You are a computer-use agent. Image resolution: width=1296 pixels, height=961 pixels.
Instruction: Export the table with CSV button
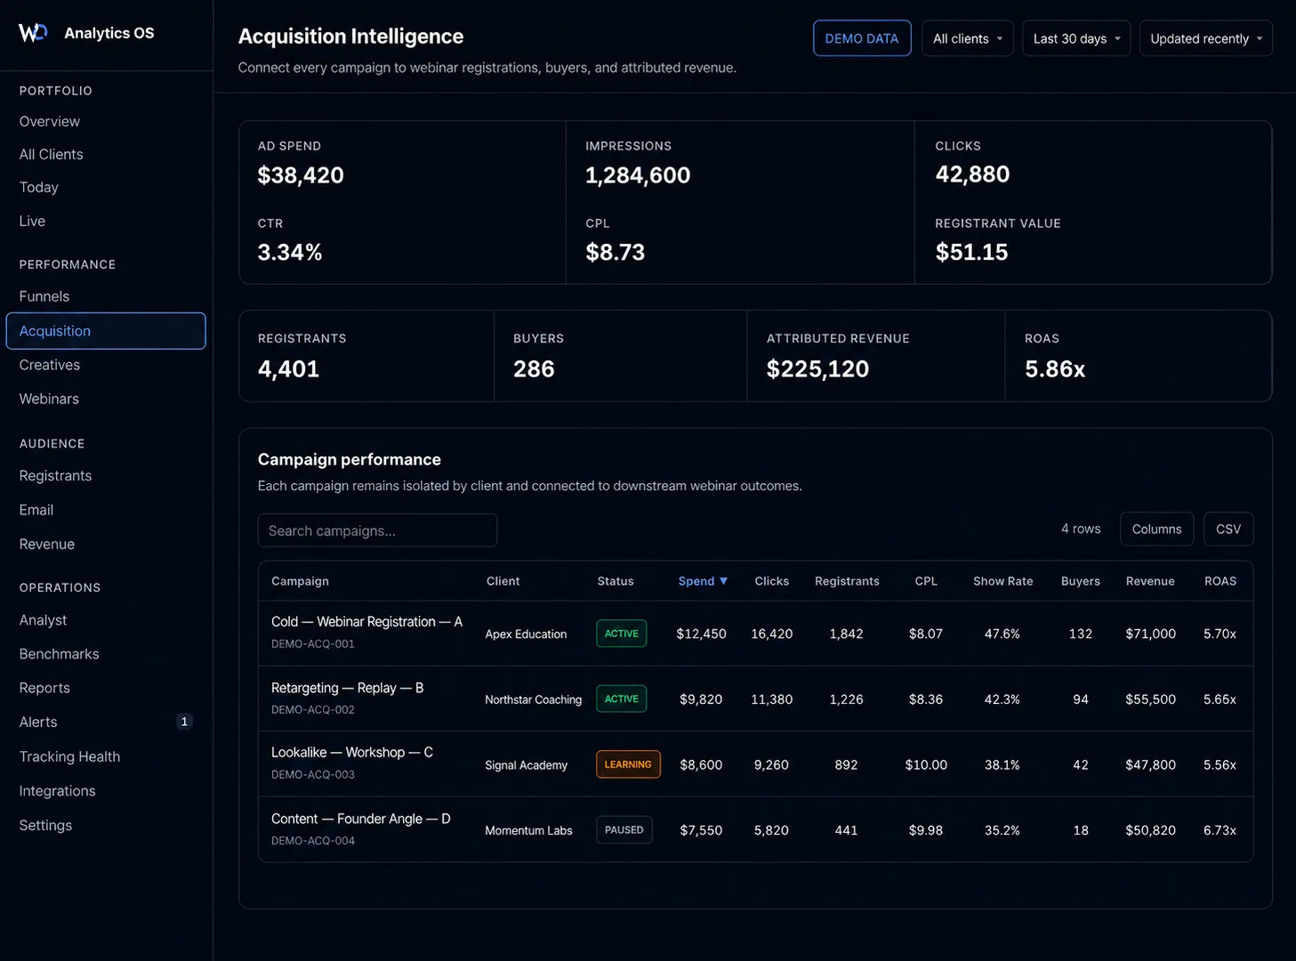1228,529
